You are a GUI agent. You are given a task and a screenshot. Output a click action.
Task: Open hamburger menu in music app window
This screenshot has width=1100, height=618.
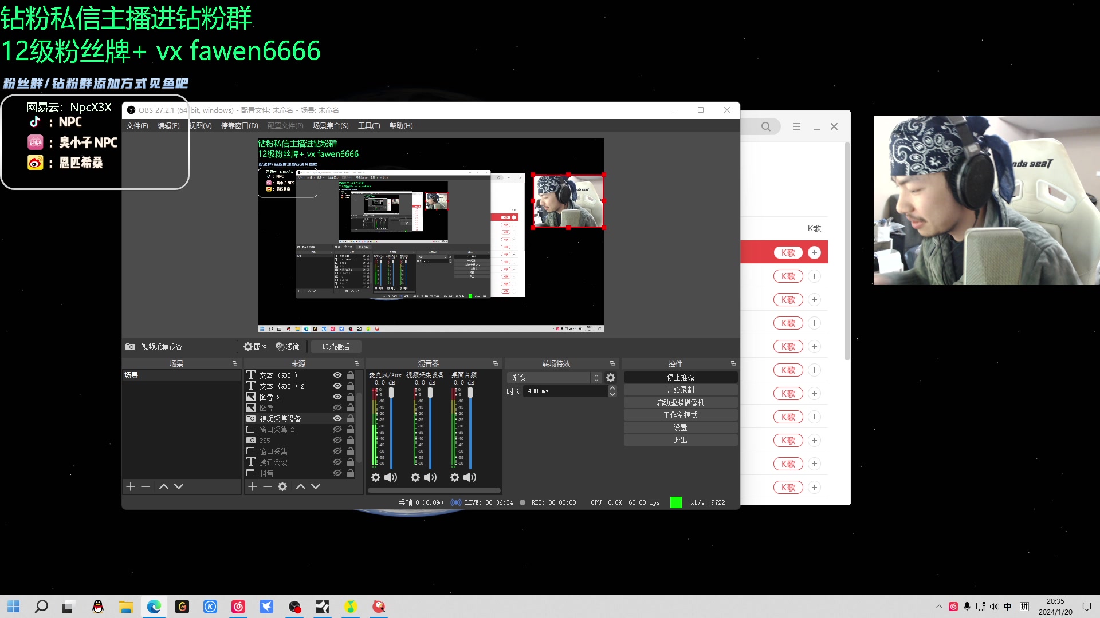(x=797, y=126)
